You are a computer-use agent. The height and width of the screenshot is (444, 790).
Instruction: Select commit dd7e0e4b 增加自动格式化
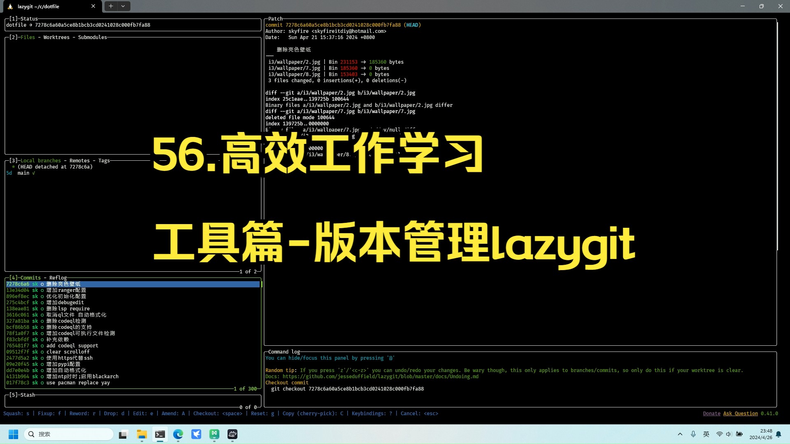[133, 370]
